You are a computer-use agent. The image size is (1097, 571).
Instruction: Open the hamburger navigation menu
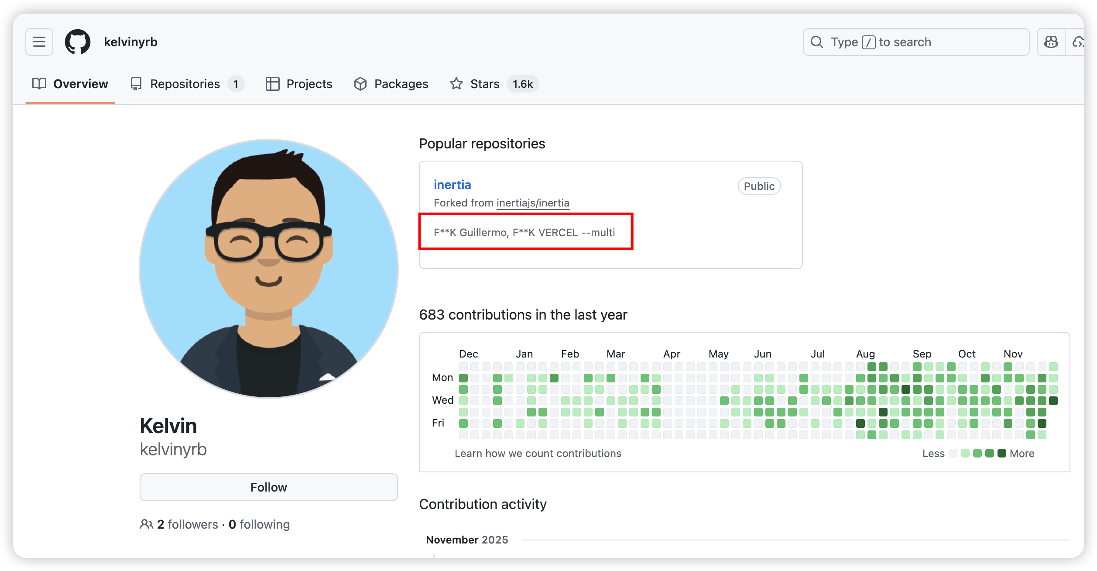point(39,42)
